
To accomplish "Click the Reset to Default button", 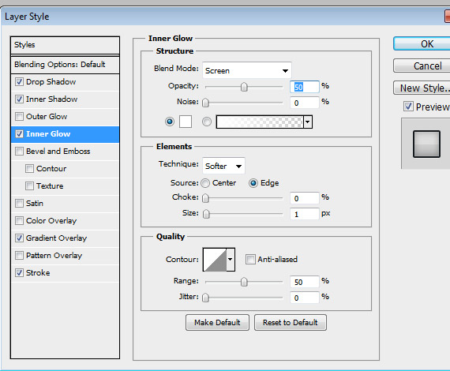I will click(x=291, y=323).
